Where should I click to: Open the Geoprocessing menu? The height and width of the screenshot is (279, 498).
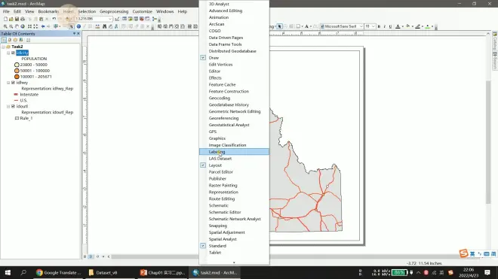point(114,11)
